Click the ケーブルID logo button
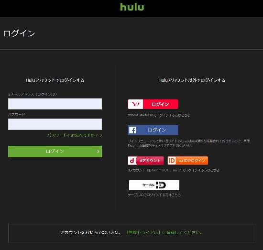Viewport: 263px width, 250px height. 154,185
